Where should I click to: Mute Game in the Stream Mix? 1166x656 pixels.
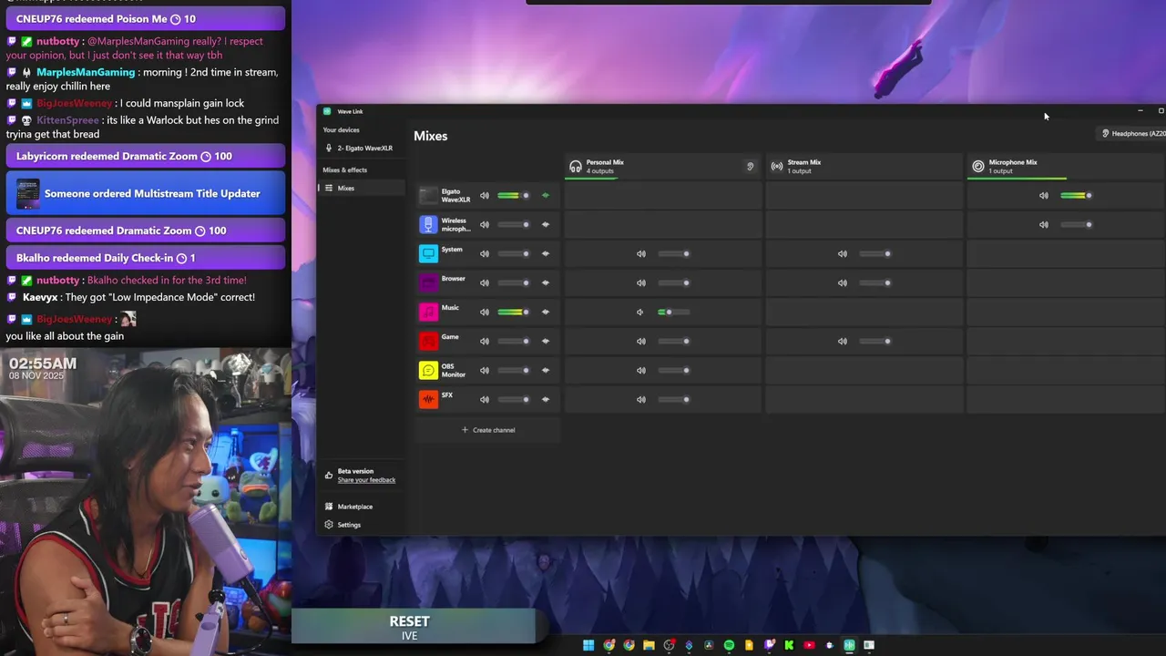843,341
